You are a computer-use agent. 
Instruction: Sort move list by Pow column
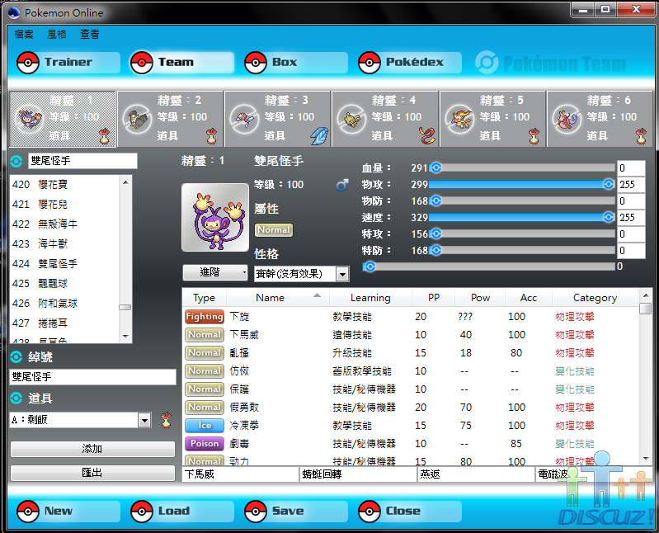tap(480, 298)
